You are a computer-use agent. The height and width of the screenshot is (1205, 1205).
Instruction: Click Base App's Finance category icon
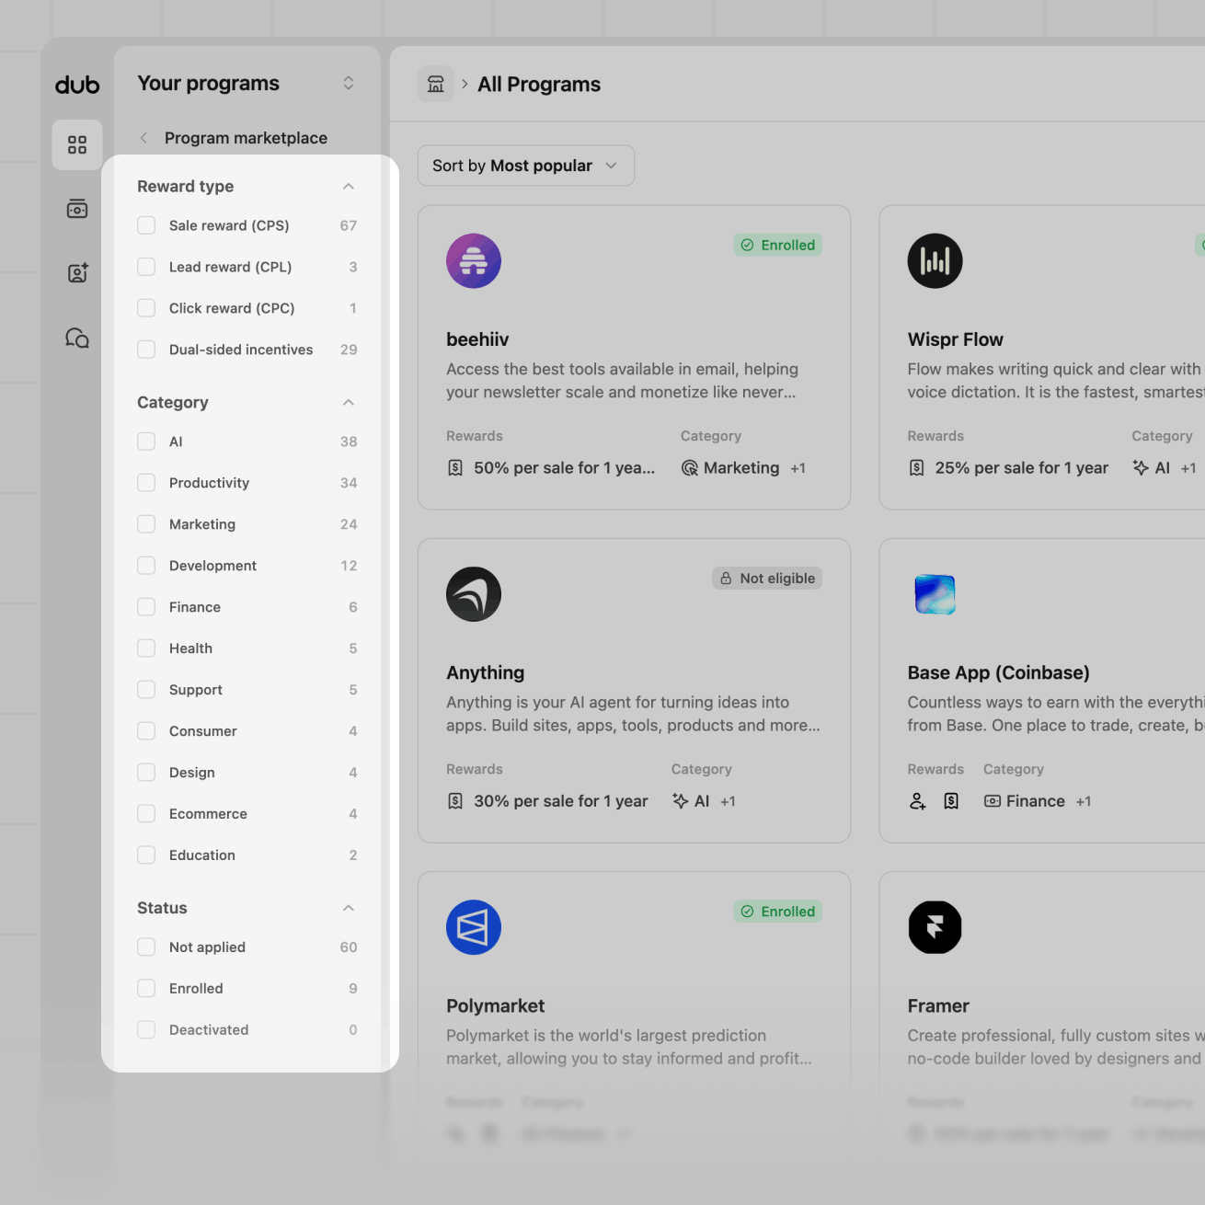[x=993, y=801]
